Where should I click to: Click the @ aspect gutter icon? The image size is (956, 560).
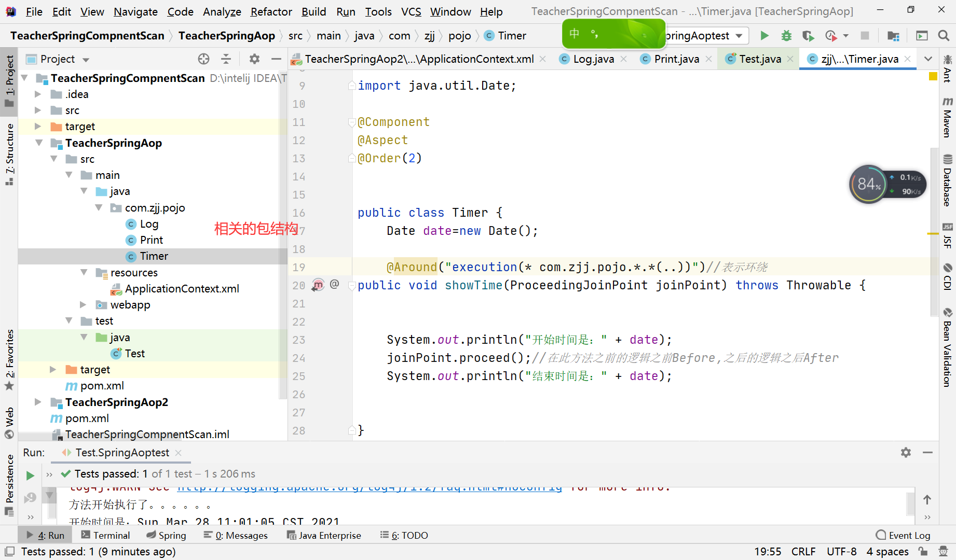coord(335,284)
